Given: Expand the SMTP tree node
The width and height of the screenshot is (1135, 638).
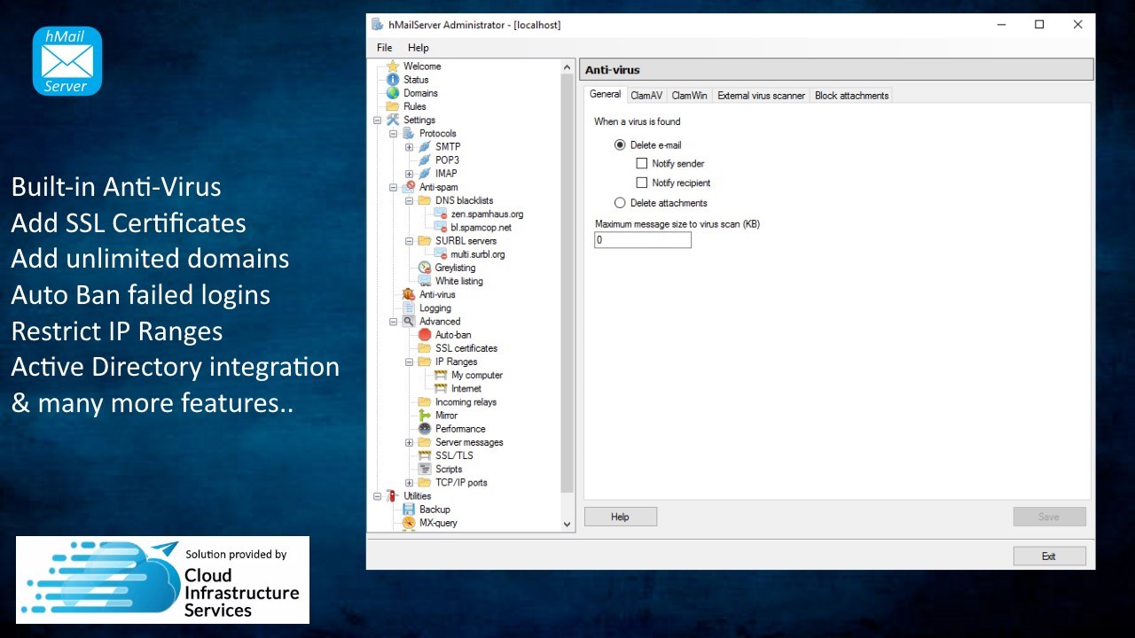Looking at the screenshot, I should tap(409, 147).
